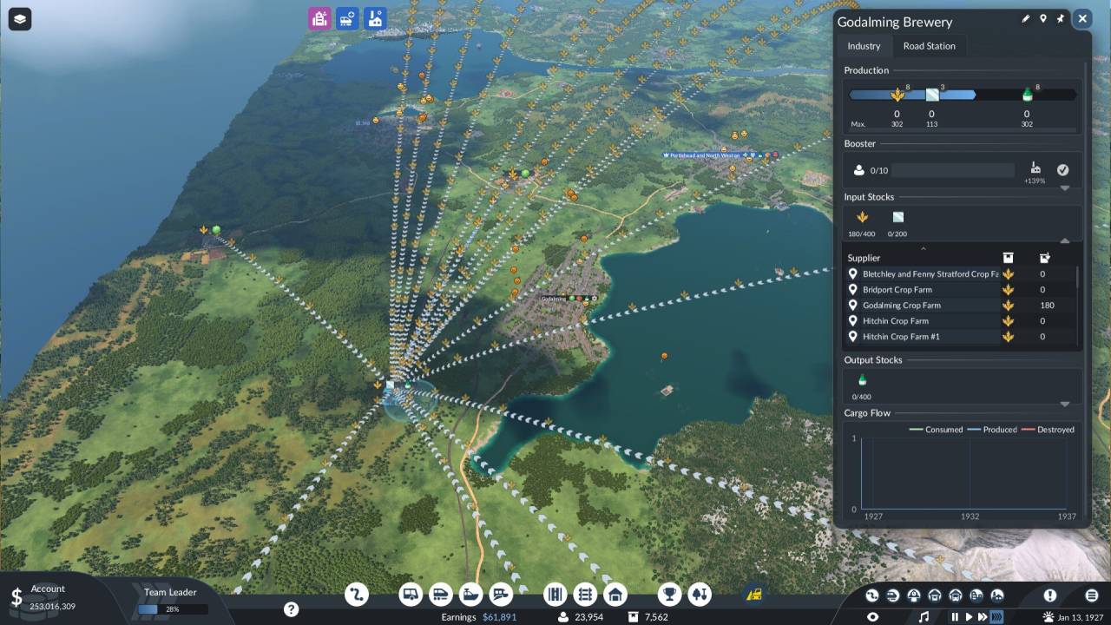Open the layers menu icon
Viewport: 1111px width, 625px height.
(19, 18)
